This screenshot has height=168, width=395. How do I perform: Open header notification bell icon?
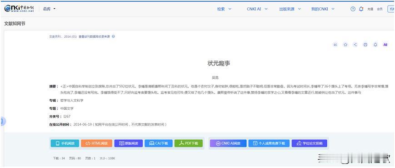pos(361,9)
